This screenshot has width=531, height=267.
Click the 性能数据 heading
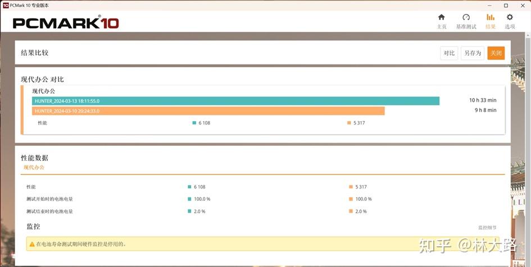pos(34,158)
